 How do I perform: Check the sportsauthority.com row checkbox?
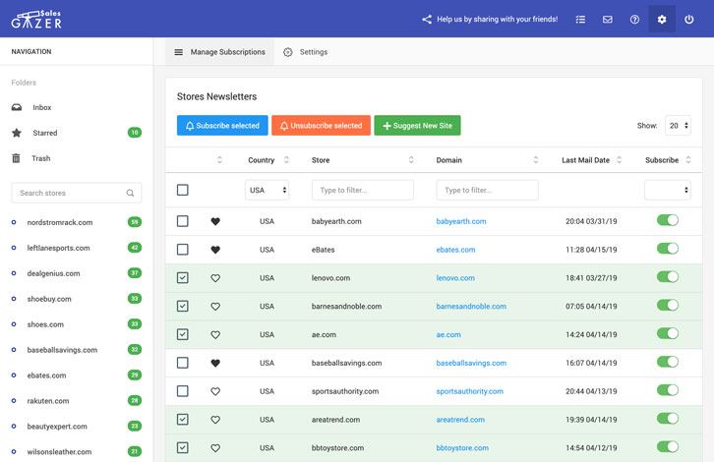pos(183,391)
